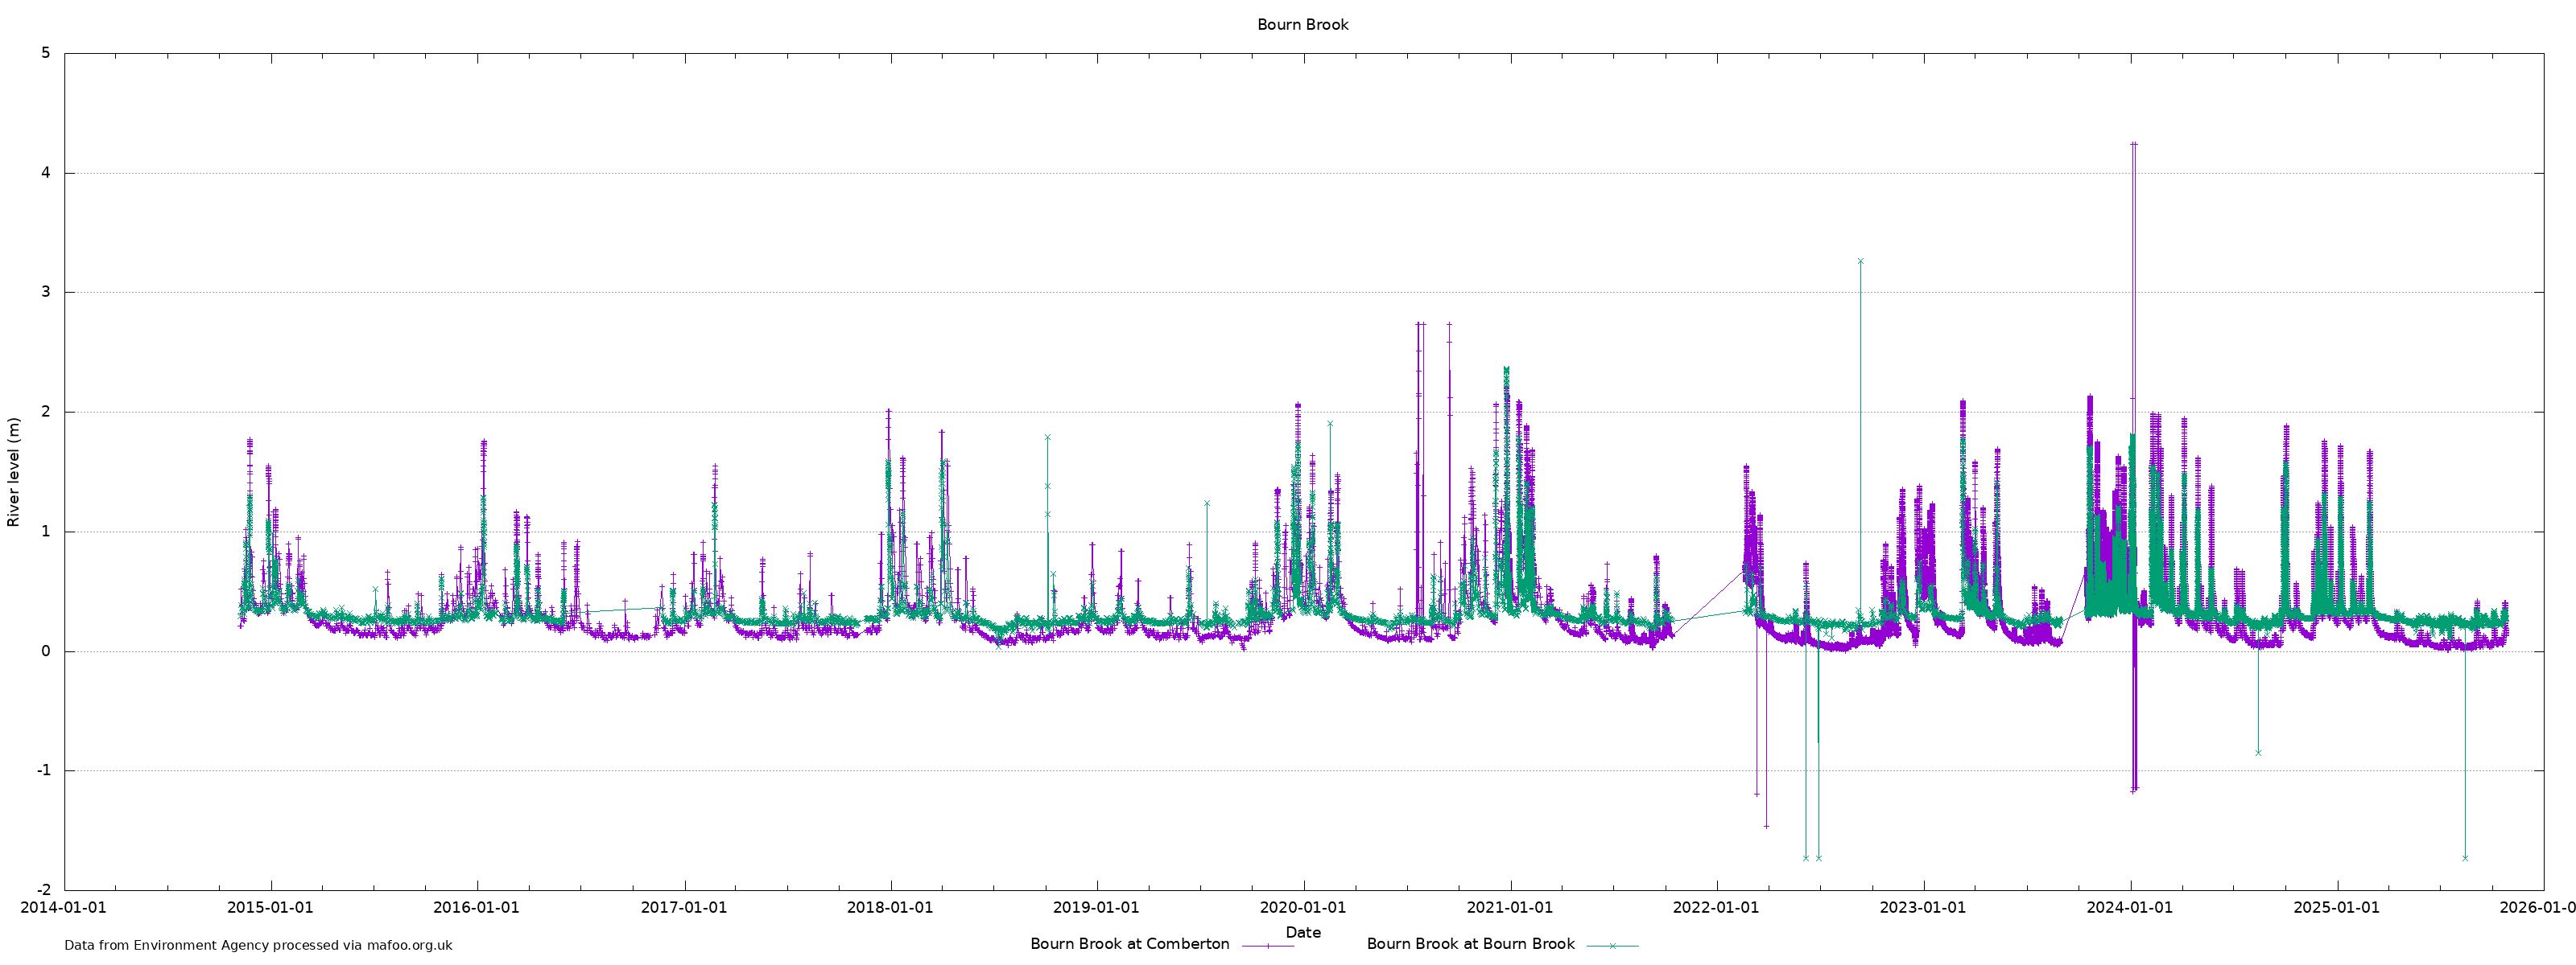Click the green spike point above 3 m
The width and height of the screenshot is (2576, 965).
coord(1860,261)
